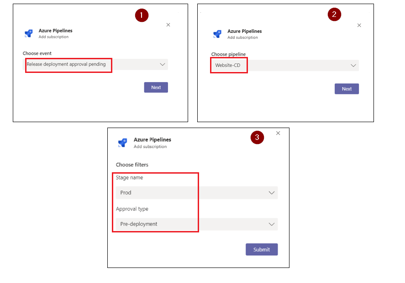This screenshot has width=405, height=283.
Task: Expand the Approval type dropdown chevron
Action: coord(272,224)
